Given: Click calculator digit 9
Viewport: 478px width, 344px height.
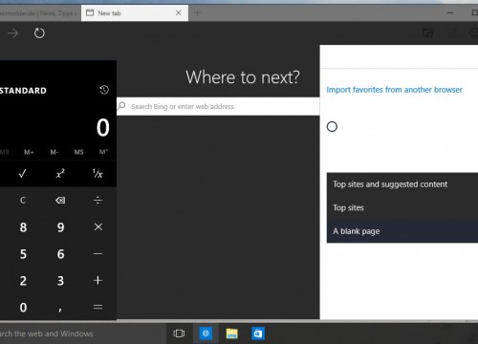Looking at the screenshot, I should (x=60, y=227).
